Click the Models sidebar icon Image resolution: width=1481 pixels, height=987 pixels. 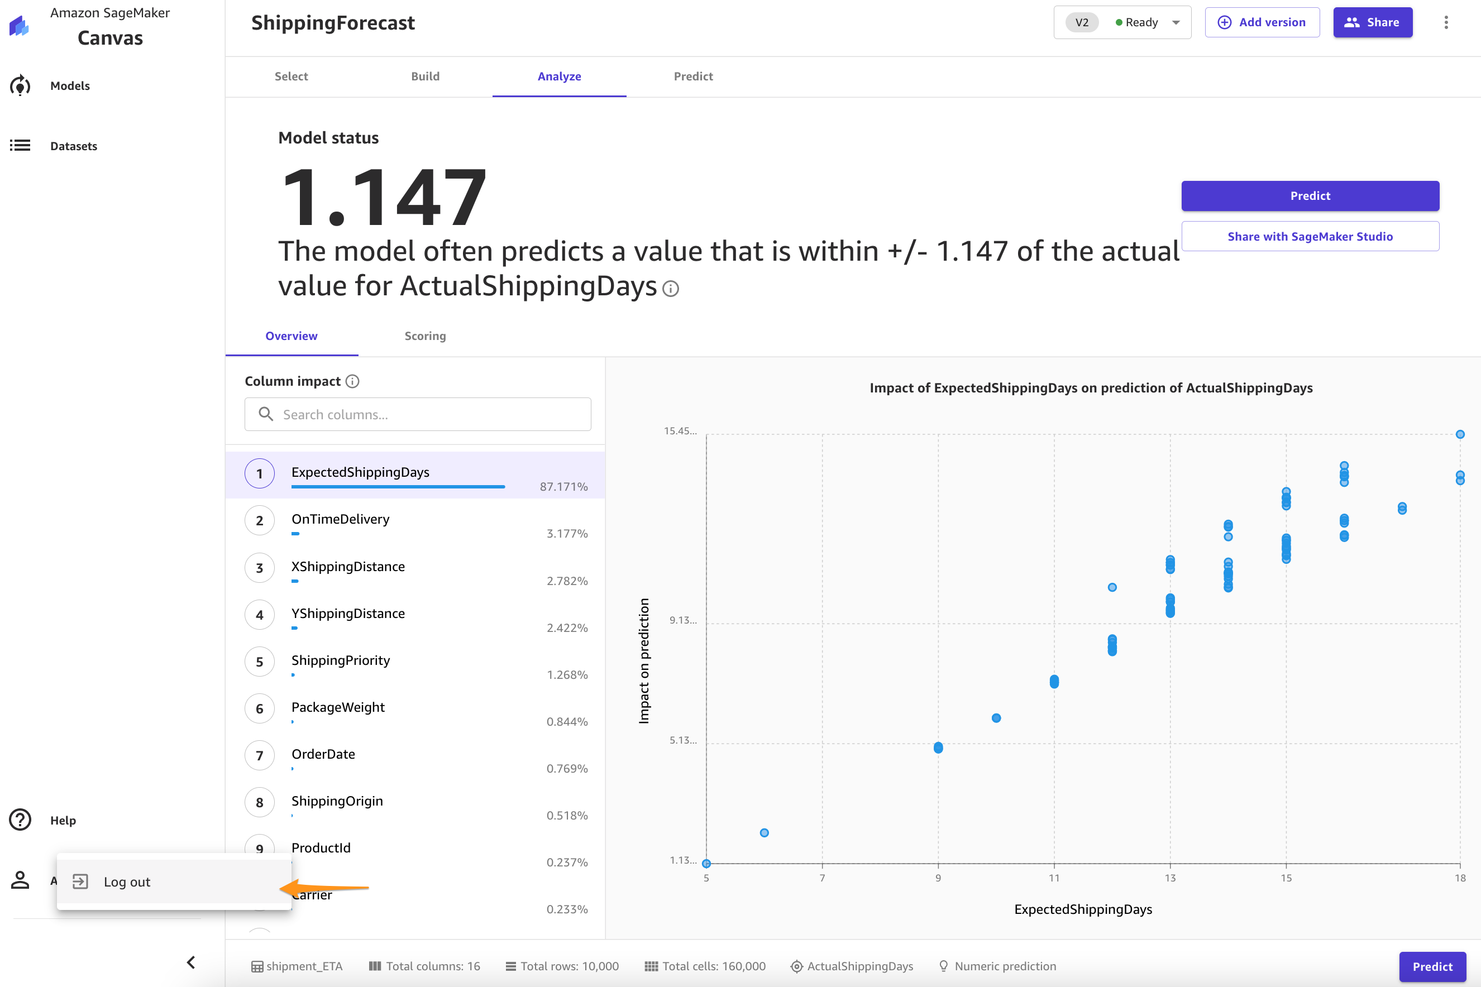(20, 85)
